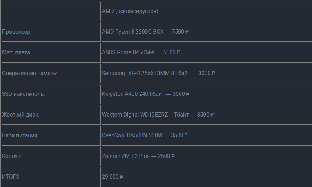This screenshot has height=187, width=312.
Task: Select Оперативная память row label
Action: [51, 73]
